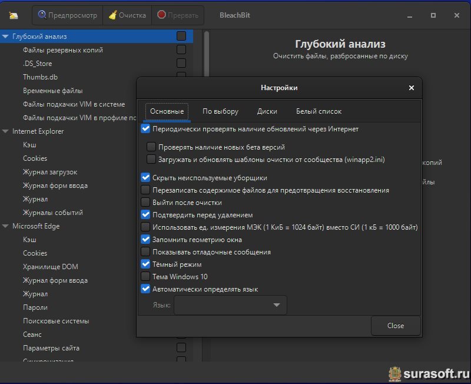Click the Очистка broom icon
The image size is (471, 384).
click(x=112, y=15)
